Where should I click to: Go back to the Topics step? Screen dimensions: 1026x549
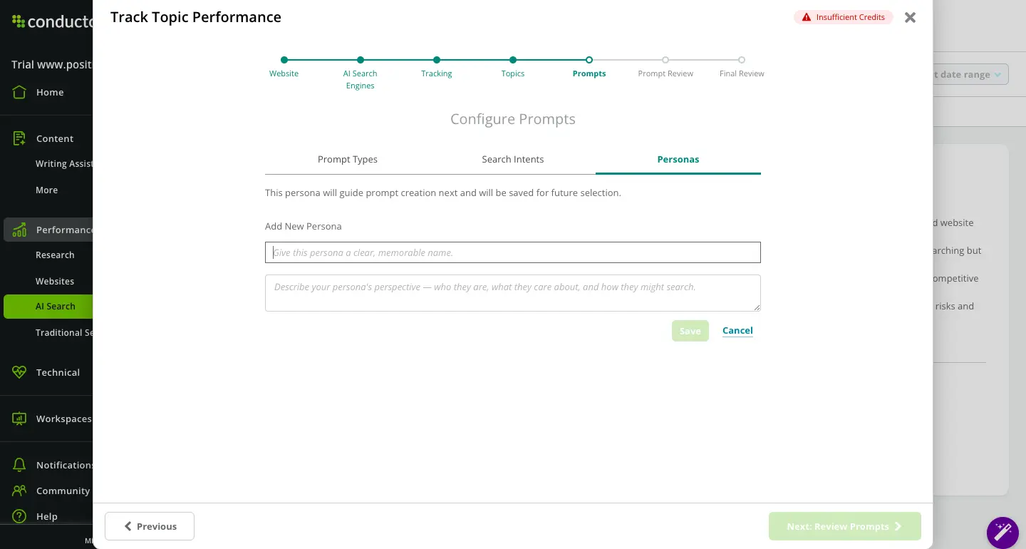pyautogui.click(x=513, y=61)
